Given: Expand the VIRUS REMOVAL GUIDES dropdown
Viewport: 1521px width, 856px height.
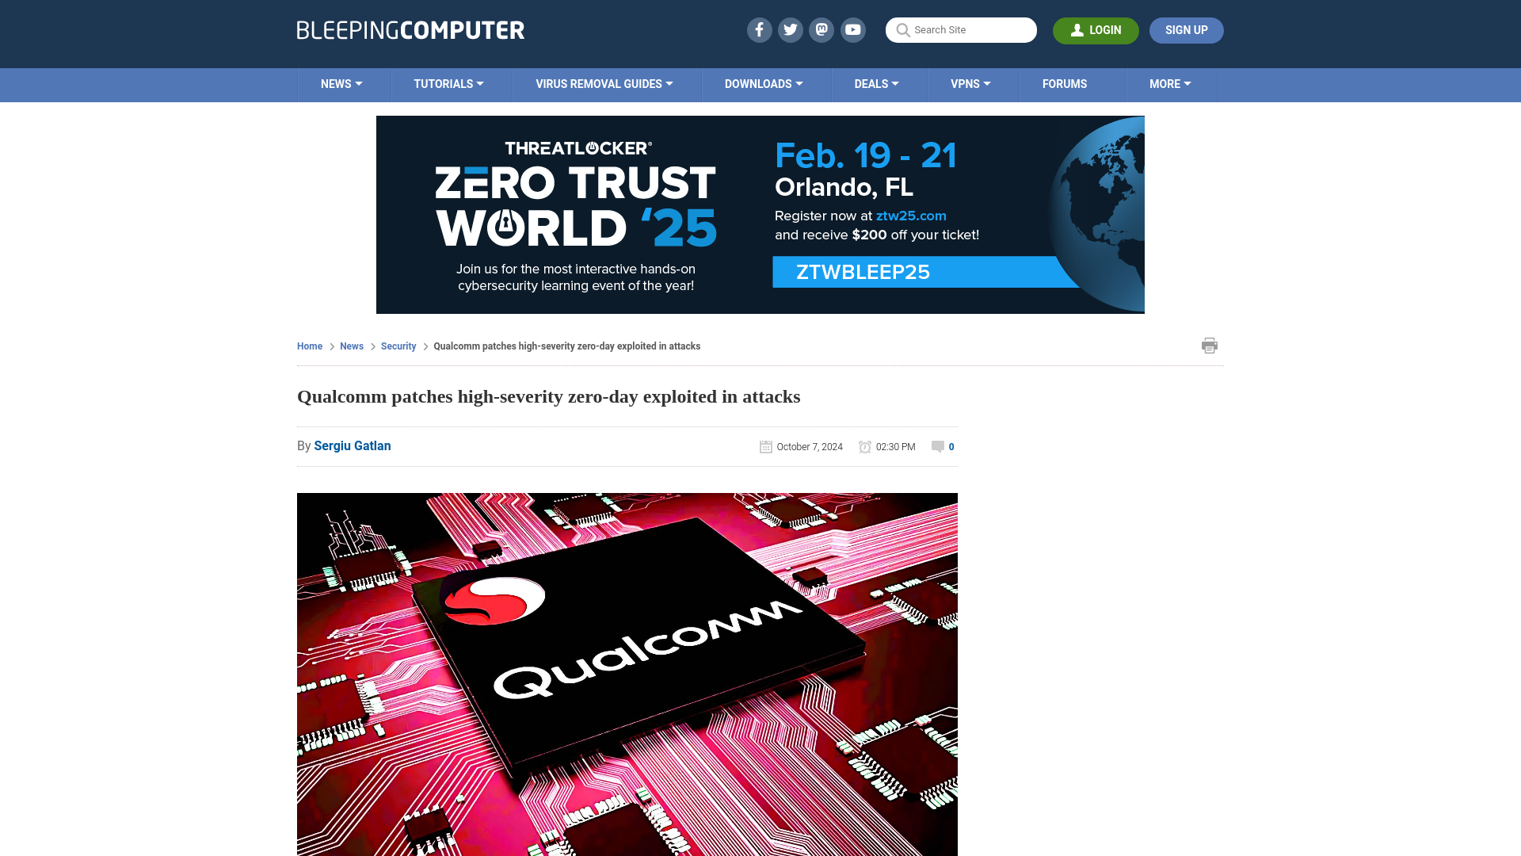Looking at the screenshot, I should tap(604, 83).
